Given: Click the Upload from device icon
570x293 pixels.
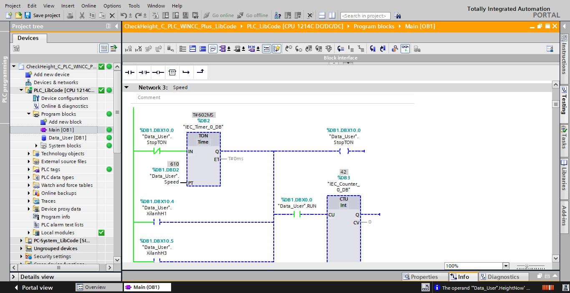Looking at the screenshot, I should click(x=175, y=15).
